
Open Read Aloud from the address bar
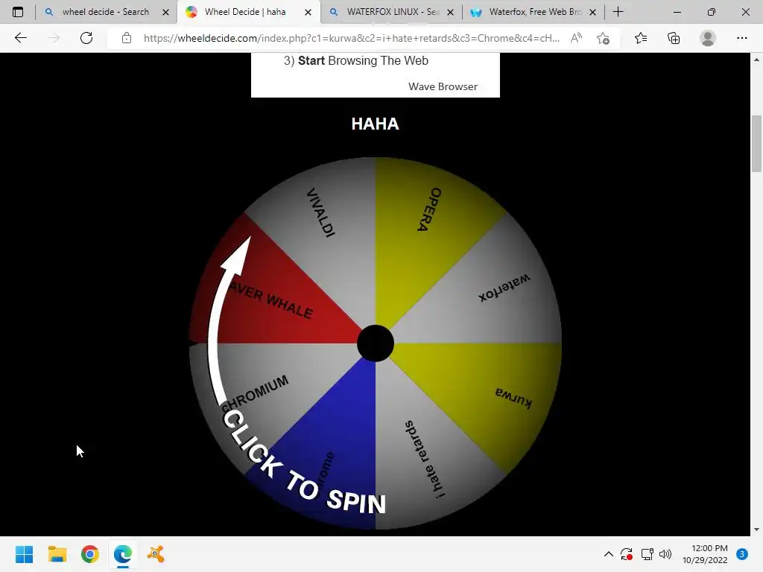(x=576, y=38)
